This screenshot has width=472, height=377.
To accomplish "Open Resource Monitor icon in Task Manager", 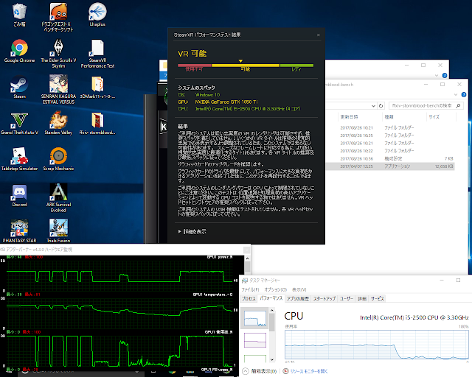I will click(x=285, y=371).
